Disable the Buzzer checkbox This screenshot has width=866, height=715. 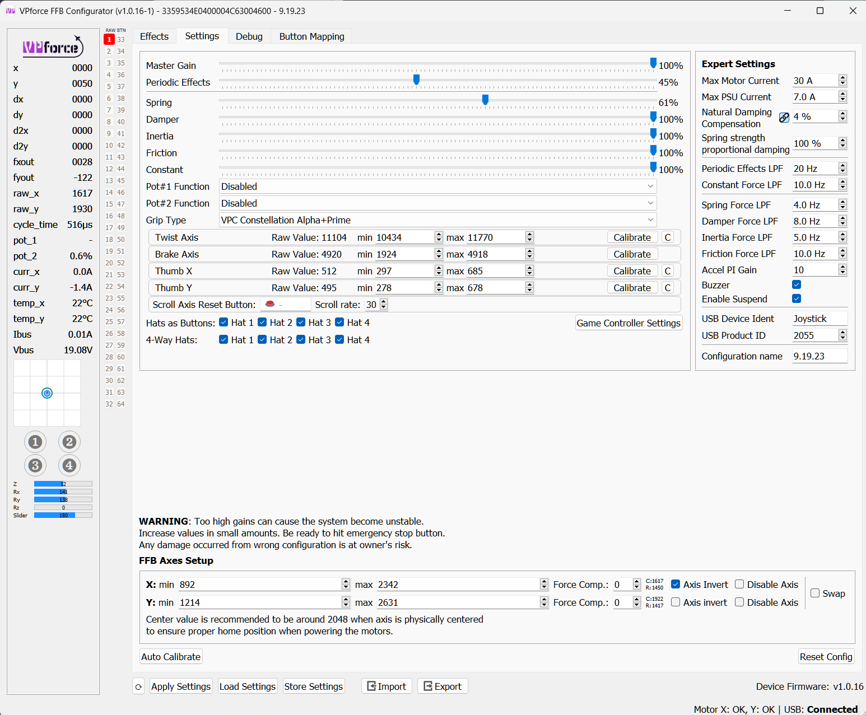pos(797,284)
